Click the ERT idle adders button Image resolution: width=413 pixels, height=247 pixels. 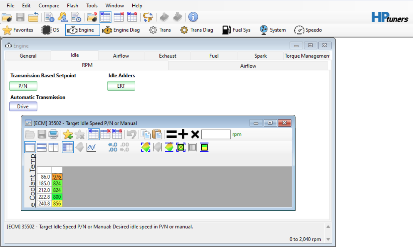click(x=121, y=86)
